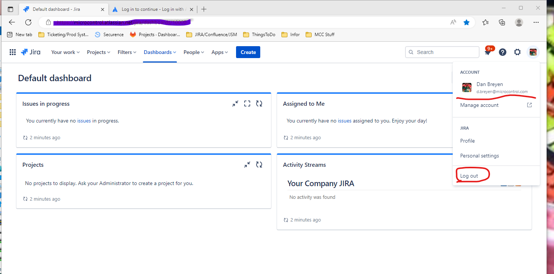Open the Apps dropdown menu
554x274 pixels.
point(220,52)
